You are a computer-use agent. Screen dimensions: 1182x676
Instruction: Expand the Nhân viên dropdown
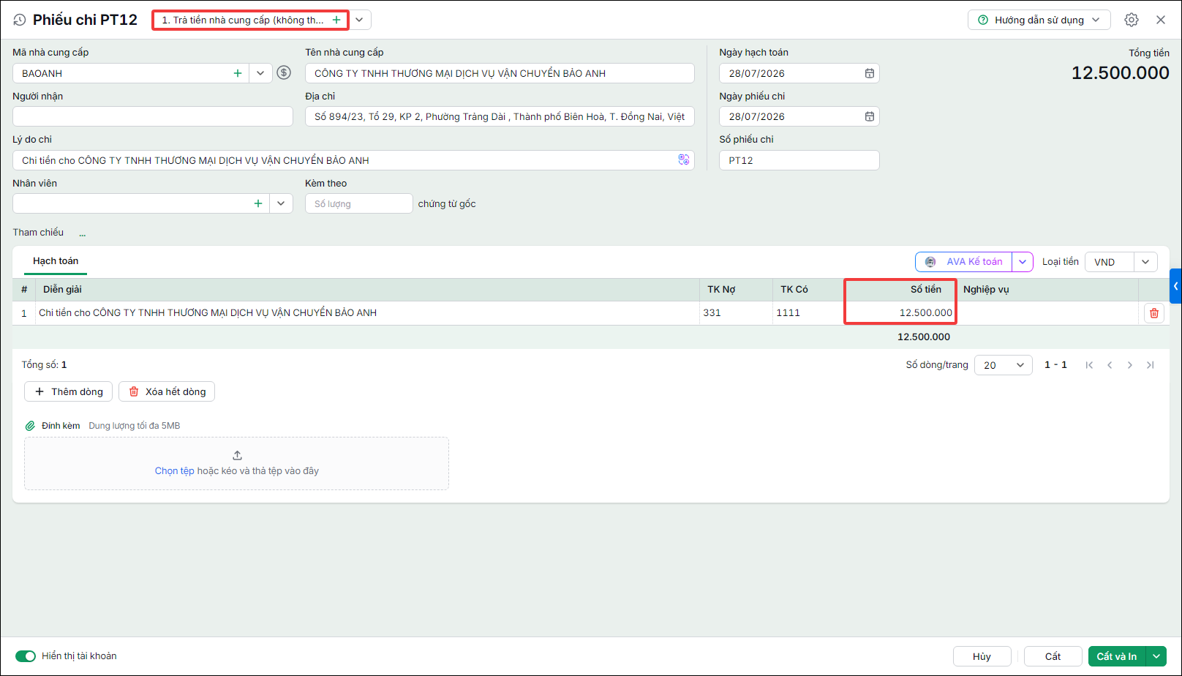pyautogui.click(x=281, y=203)
